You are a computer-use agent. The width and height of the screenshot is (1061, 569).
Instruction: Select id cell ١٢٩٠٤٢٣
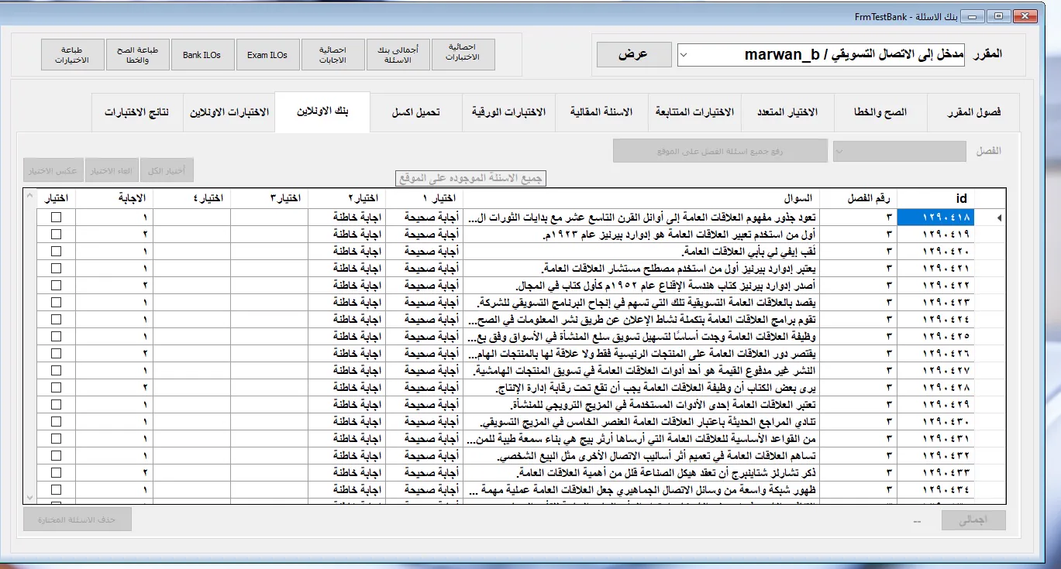click(x=935, y=303)
